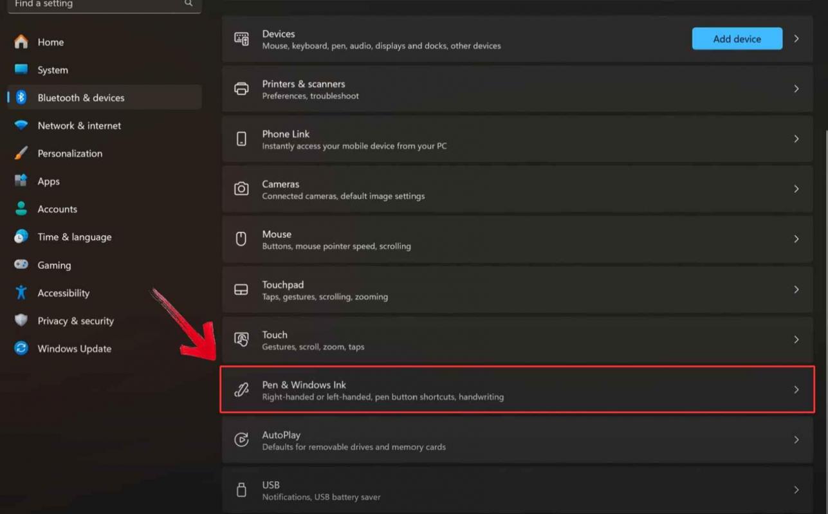The height and width of the screenshot is (514, 828).
Task: Open Touch row chevron
Action: [796, 340]
